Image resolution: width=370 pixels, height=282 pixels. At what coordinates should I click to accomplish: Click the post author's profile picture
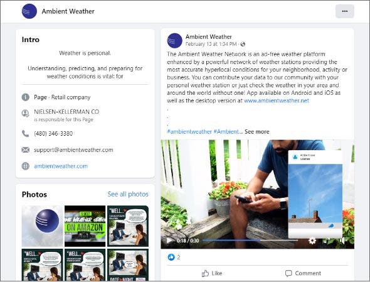click(174, 40)
